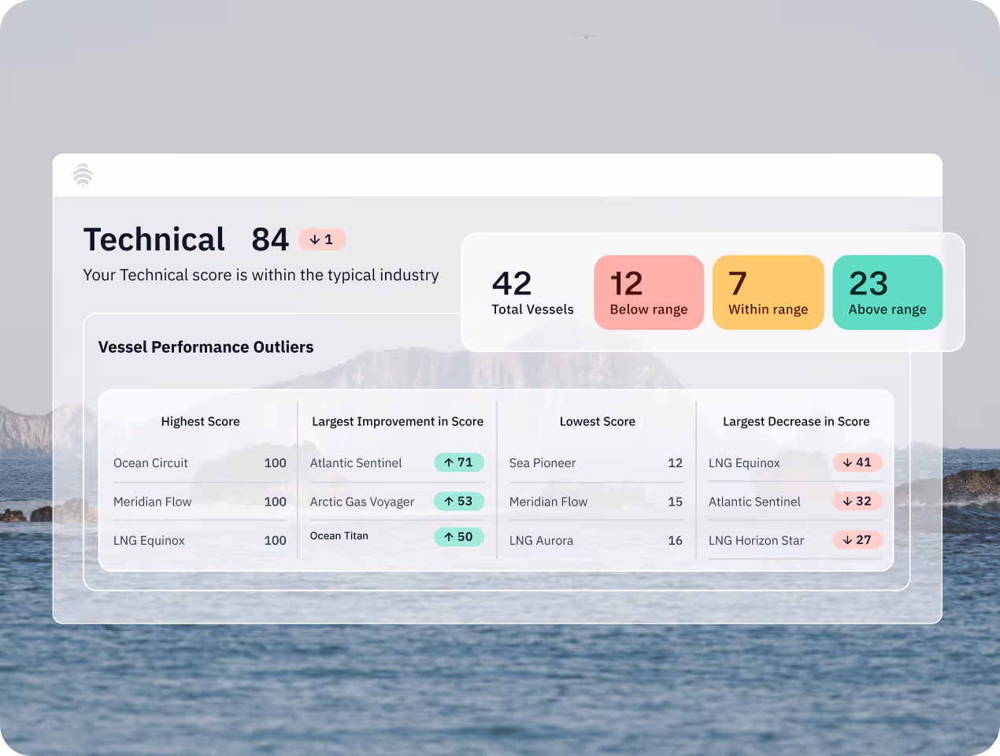
Task: Select the down-arrow badge beside LNG Equinox
Action: click(857, 462)
